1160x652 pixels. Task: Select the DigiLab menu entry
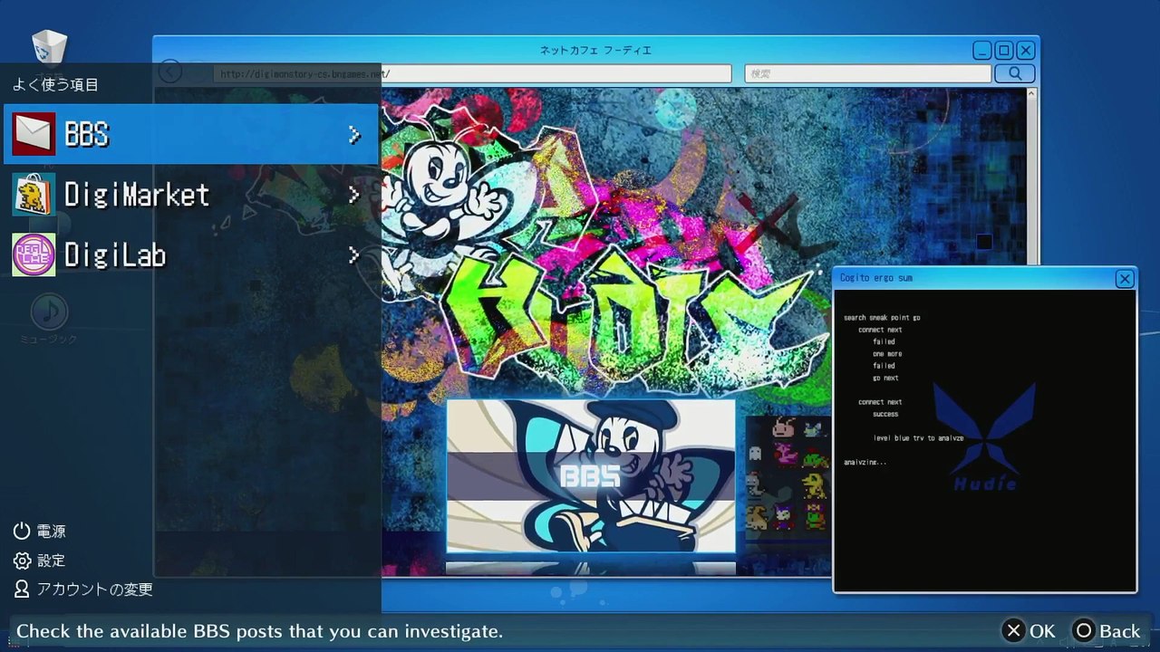pos(190,254)
